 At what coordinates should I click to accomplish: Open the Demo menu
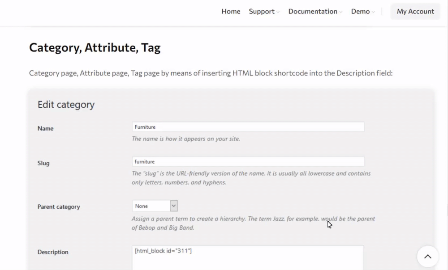pos(360,12)
